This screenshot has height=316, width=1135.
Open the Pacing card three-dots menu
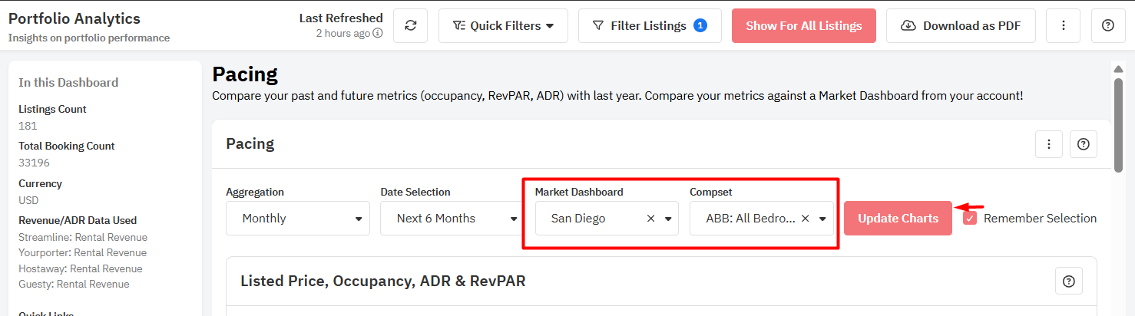tap(1048, 144)
